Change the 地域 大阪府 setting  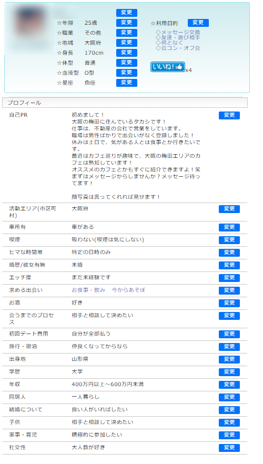[x=127, y=43]
